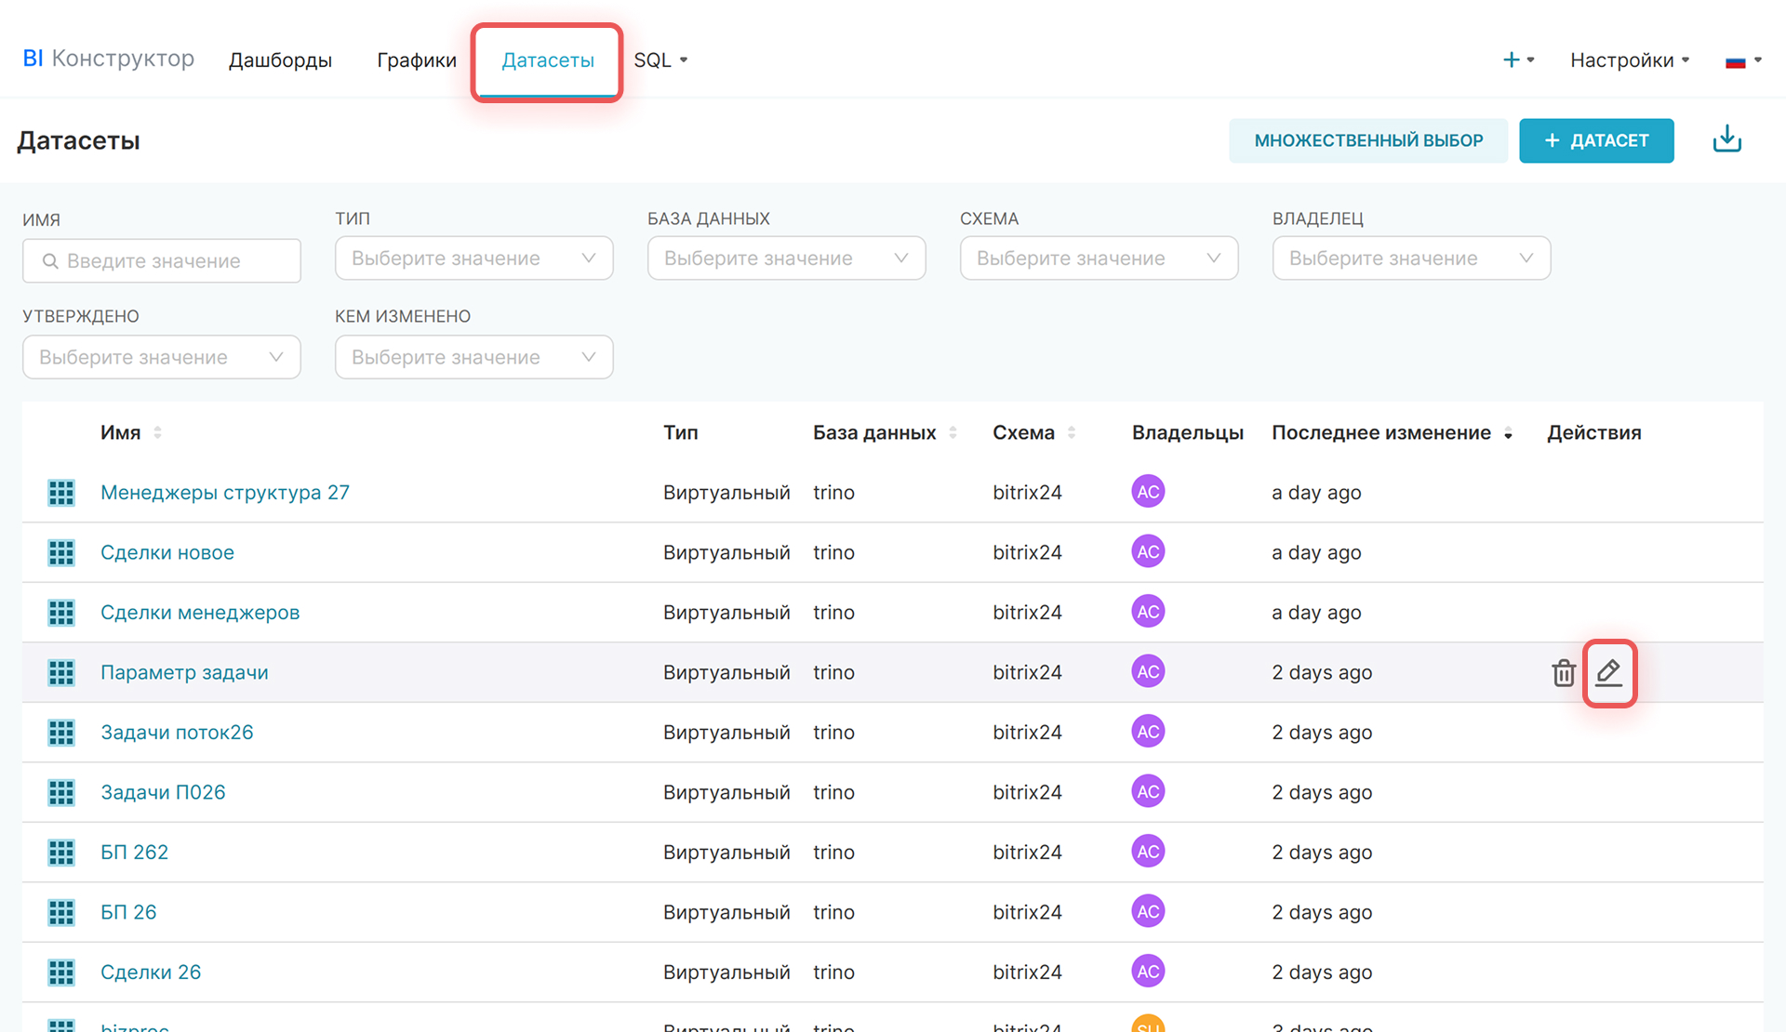The height and width of the screenshot is (1032, 1786).
Task: Click Множественный выбор button
Action: 1367,140
